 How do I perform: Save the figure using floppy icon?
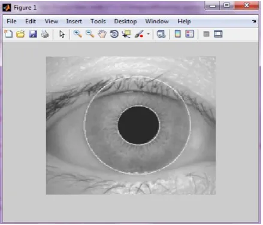33,34
